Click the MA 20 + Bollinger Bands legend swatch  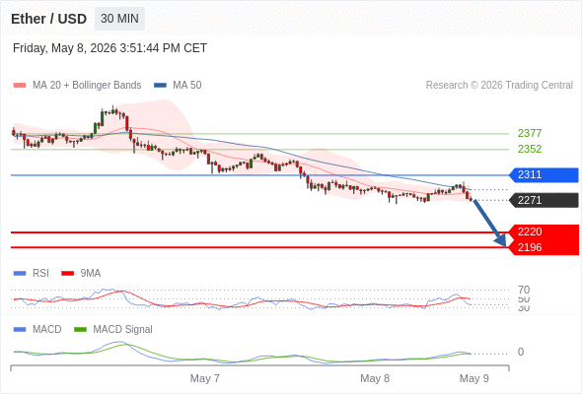click(x=20, y=86)
